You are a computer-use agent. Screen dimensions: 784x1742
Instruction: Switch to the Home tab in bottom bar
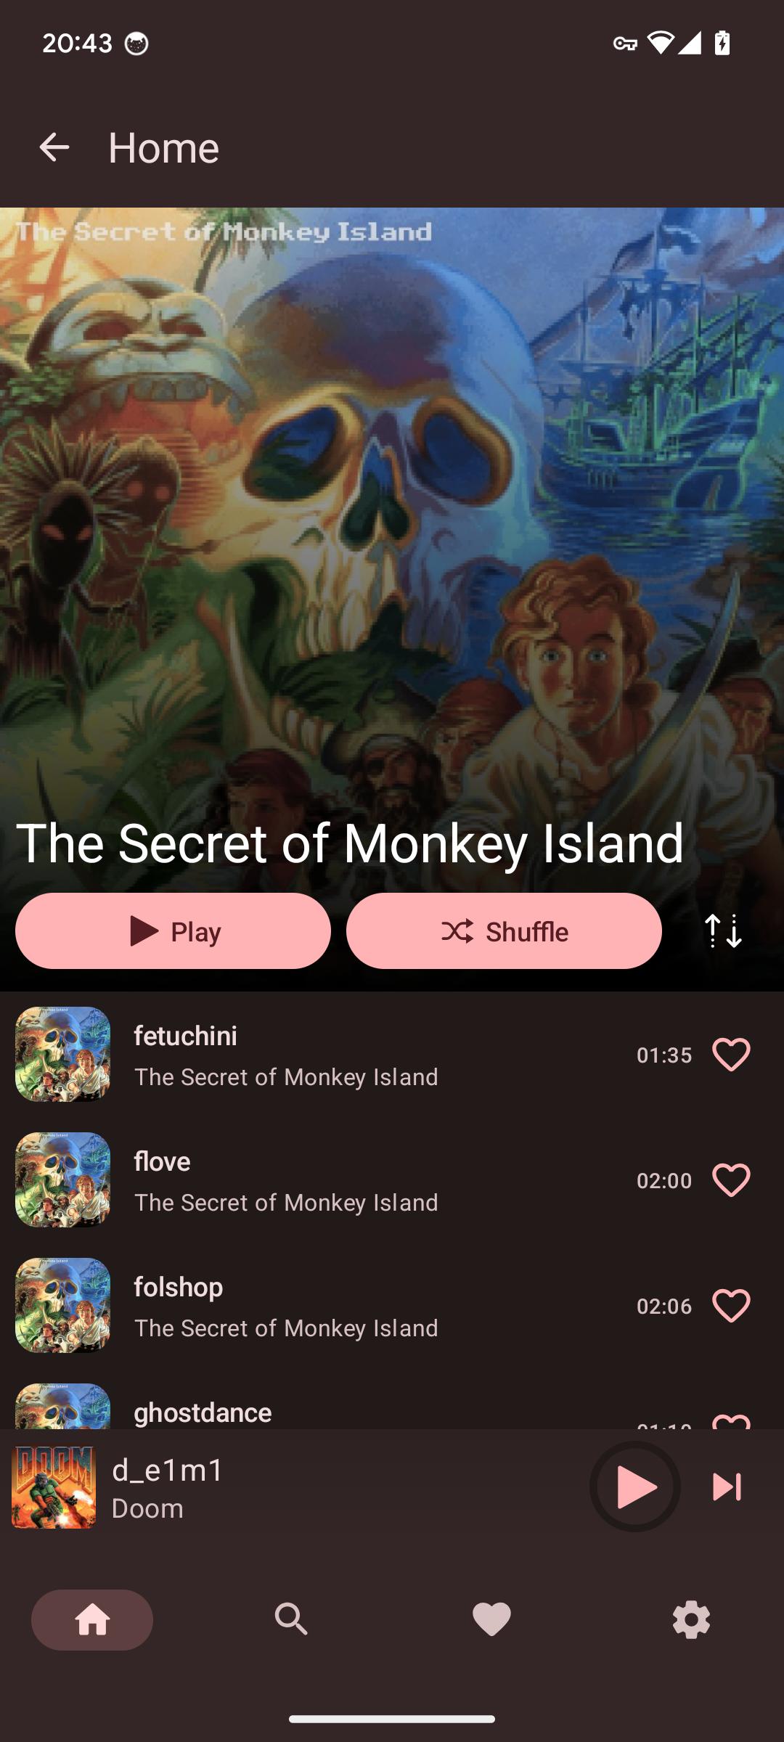click(92, 1619)
